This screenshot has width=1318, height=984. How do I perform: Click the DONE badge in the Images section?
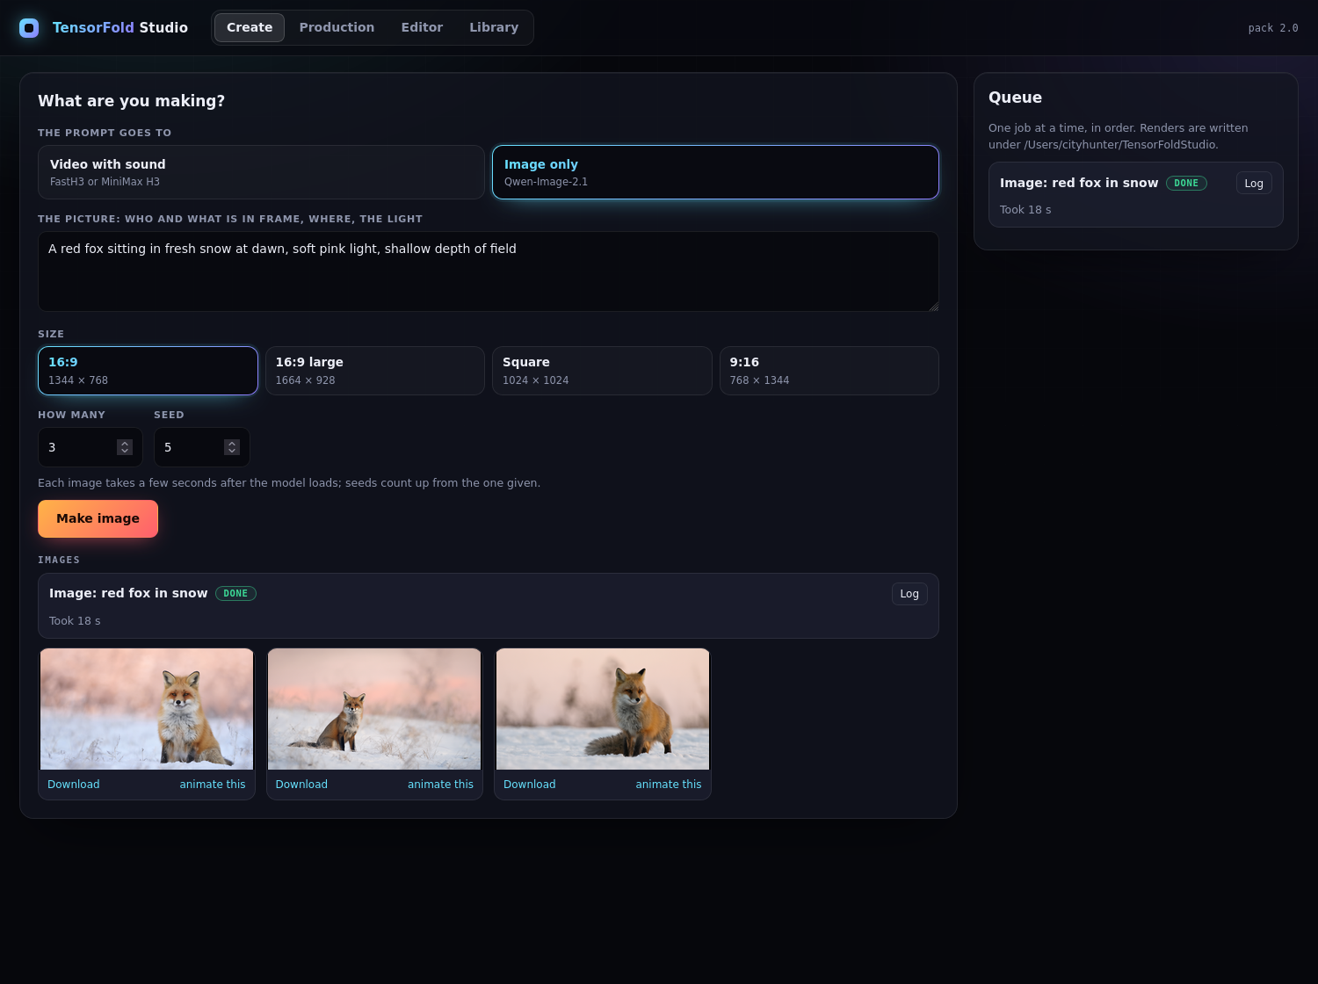[x=235, y=593]
